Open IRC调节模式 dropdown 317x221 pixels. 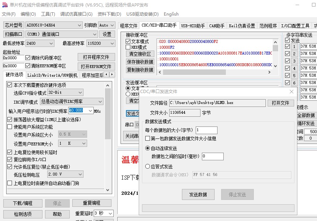72,101
